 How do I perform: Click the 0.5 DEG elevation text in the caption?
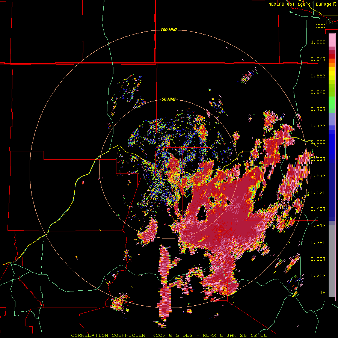point(181,335)
